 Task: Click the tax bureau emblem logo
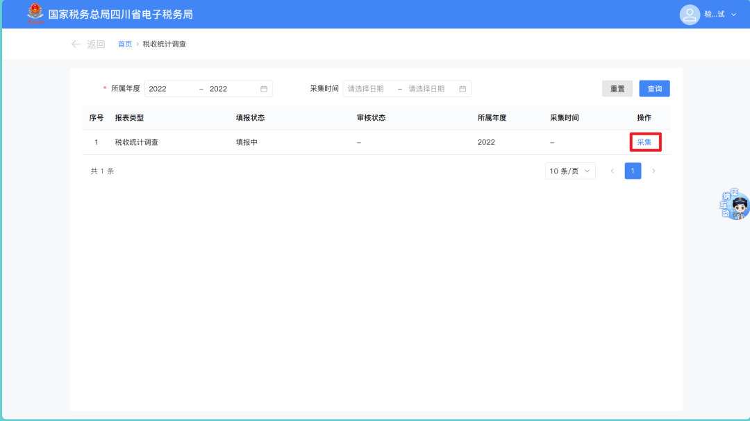[x=35, y=14]
